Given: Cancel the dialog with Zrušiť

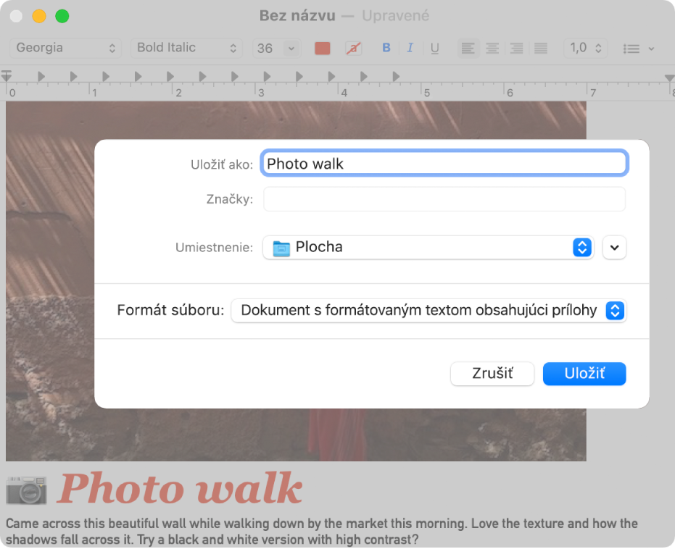Looking at the screenshot, I should point(492,373).
